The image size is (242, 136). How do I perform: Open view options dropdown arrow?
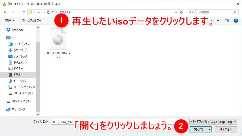[x=218, y=21]
